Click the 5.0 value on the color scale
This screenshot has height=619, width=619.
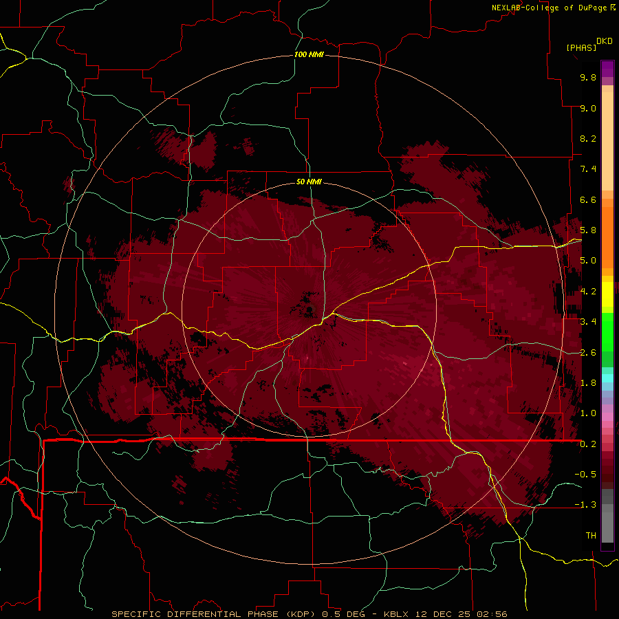tap(588, 261)
